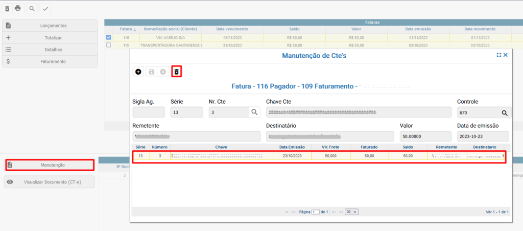This screenshot has width=523, height=231.
Task: Click Visualizar Documento (CT-e) button
Action: pos(50,182)
